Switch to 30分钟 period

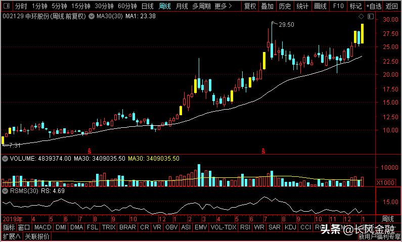tap(104, 6)
